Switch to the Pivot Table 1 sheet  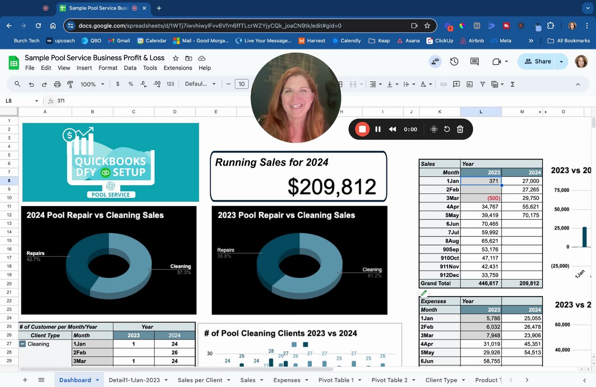[336, 380]
